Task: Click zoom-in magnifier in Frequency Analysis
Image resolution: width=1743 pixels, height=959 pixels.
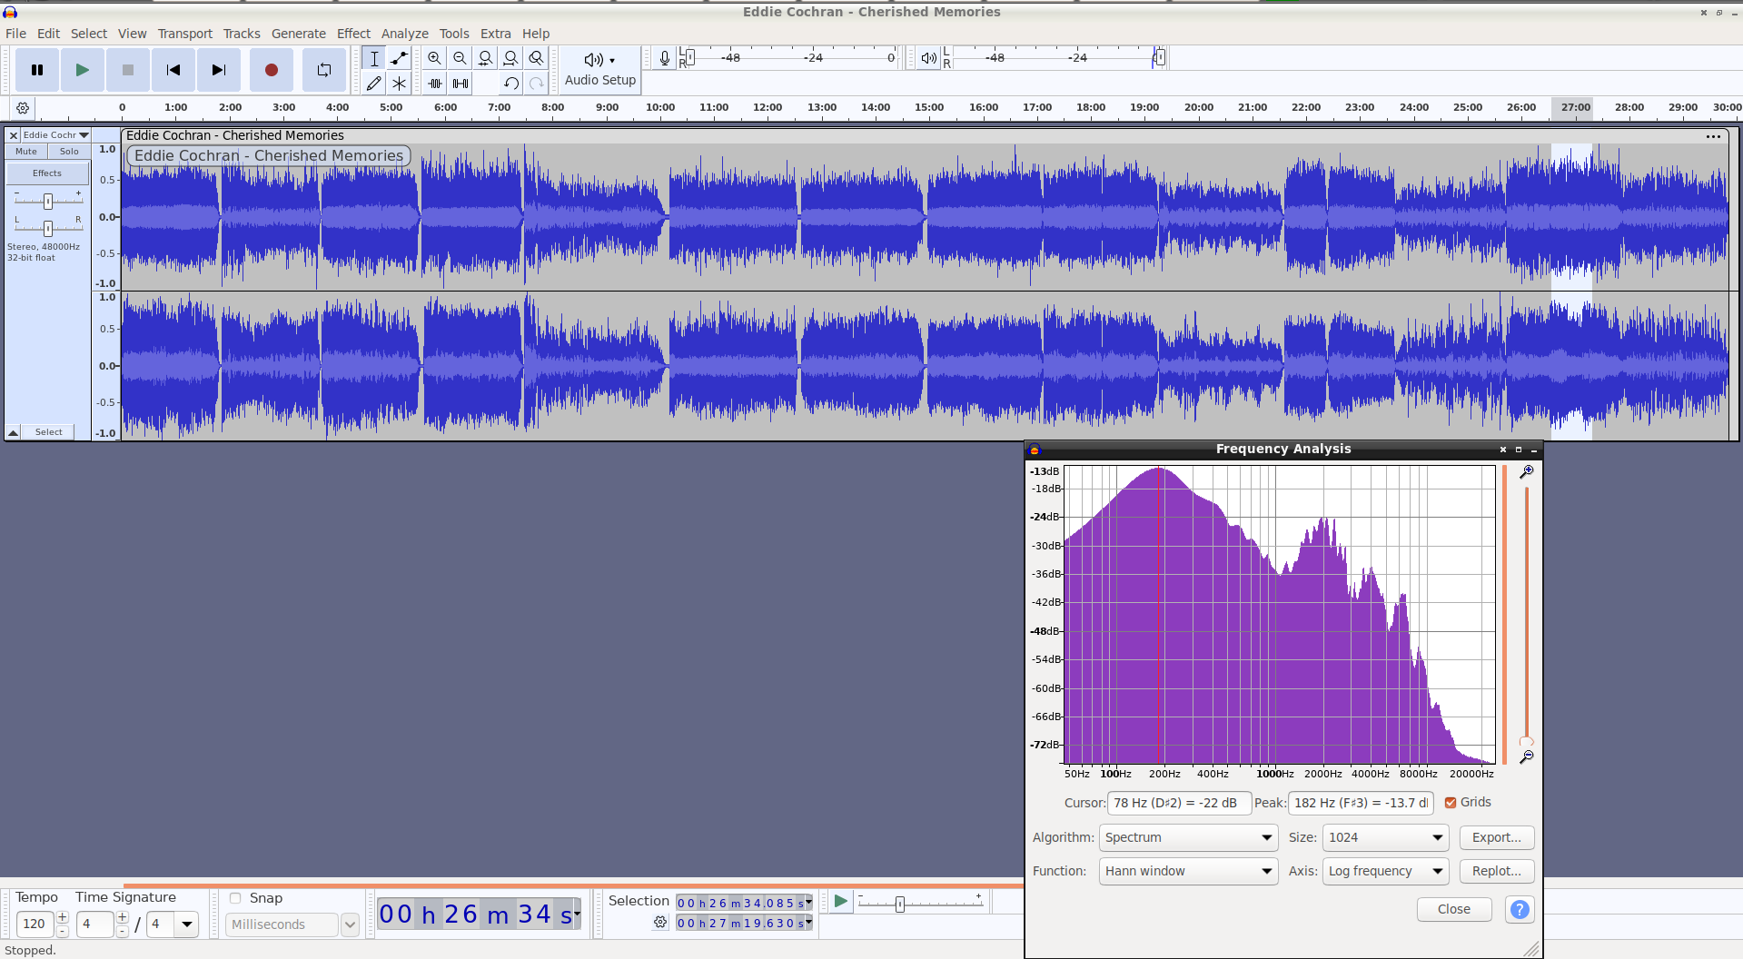Action: tap(1527, 471)
